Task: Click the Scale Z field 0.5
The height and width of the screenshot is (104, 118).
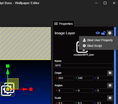Action: [x=105, y=103]
